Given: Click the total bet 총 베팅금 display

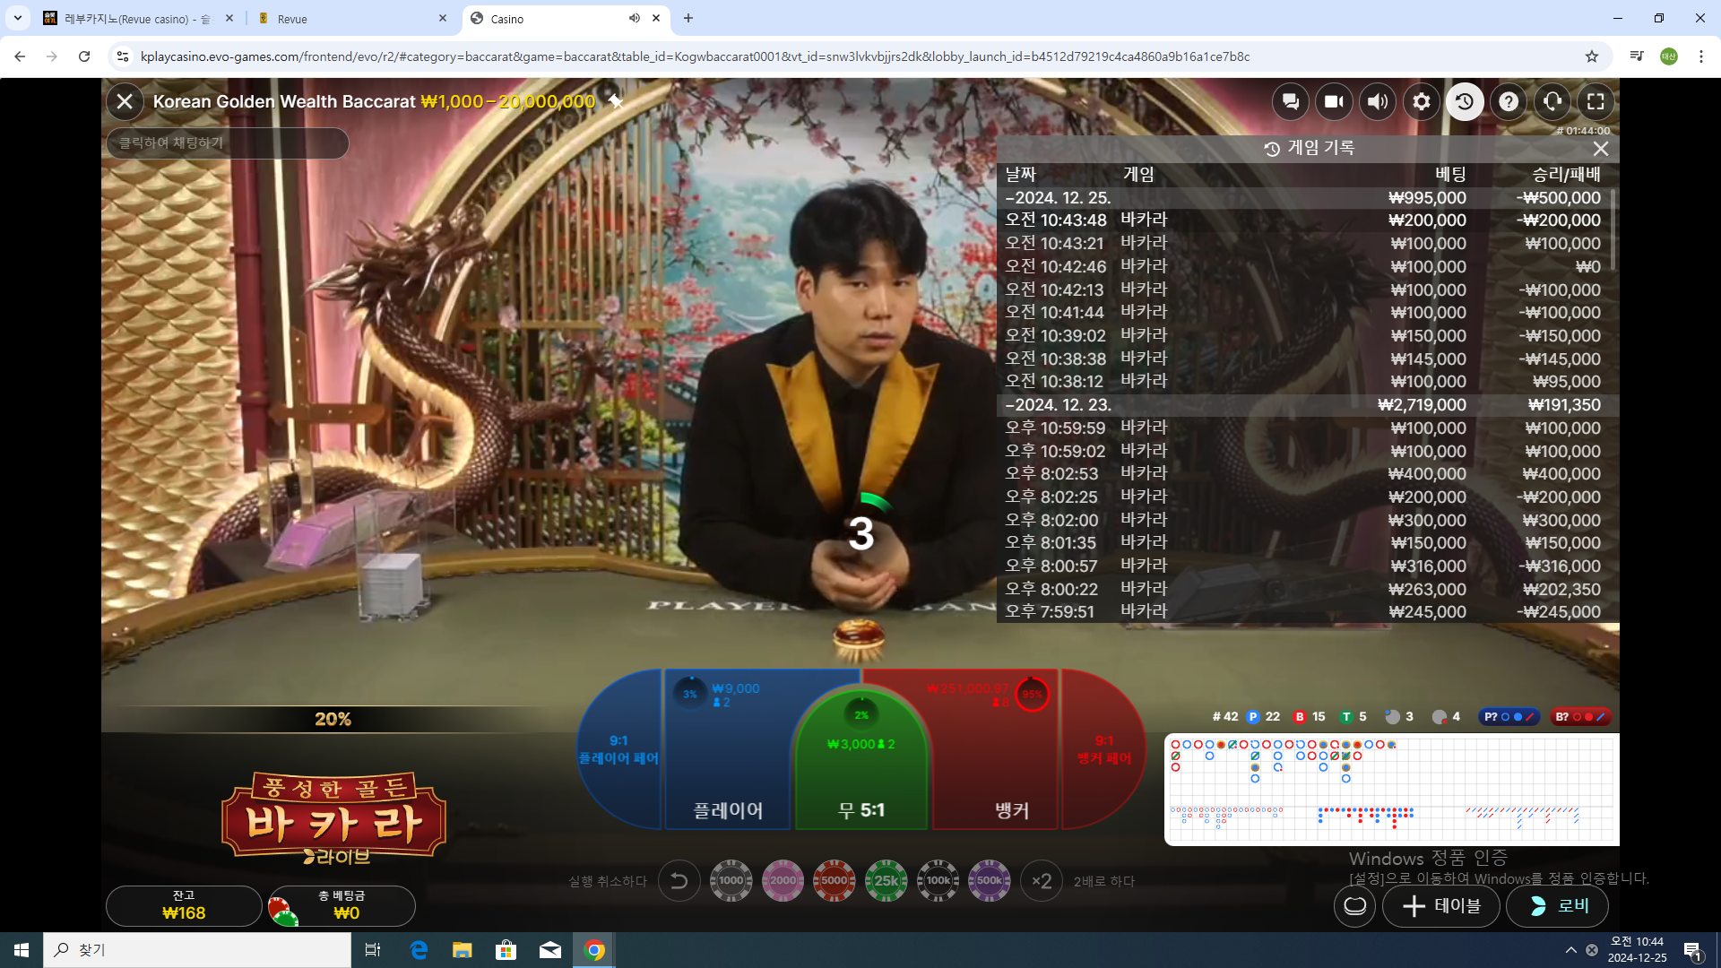Looking at the screenshot, I should tap(342, 905).
